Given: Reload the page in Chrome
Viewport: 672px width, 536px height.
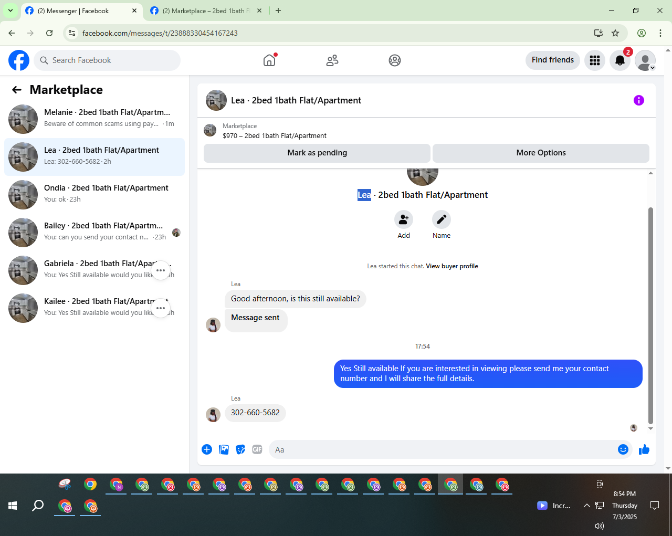Looking at the screenshot, I should [49, 33].
